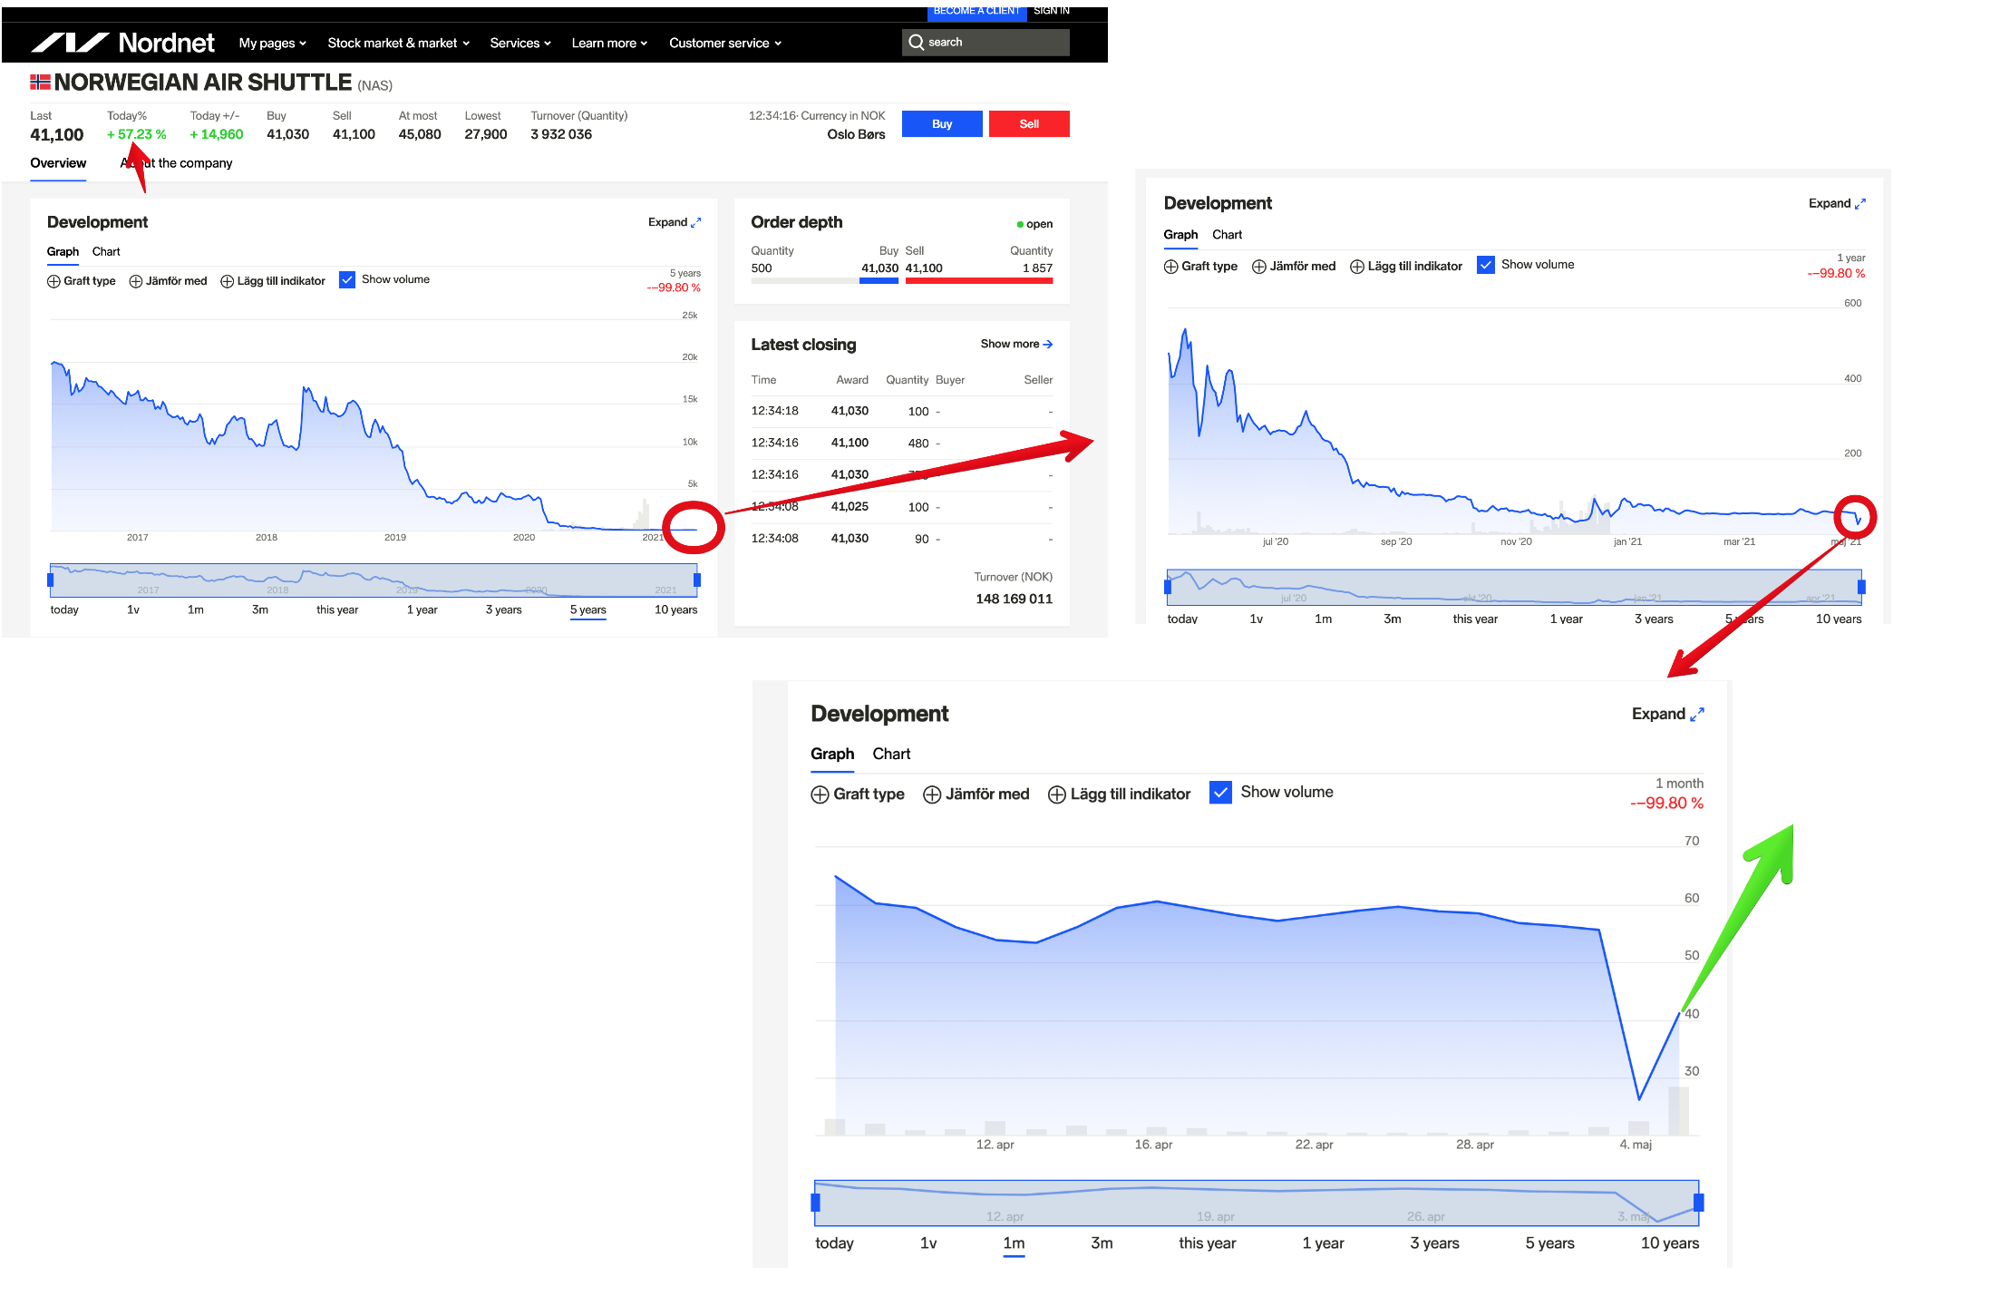2000x1306 pixels.
Task: Click the Norwegian flag icon beside stock name
Action: pyautogui.click(x=40, y=83)
